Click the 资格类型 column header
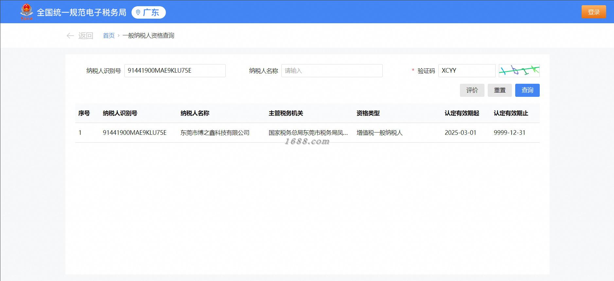Image resolution: width=614 pixels, height=281 pixels. click(x=368, y=113)
